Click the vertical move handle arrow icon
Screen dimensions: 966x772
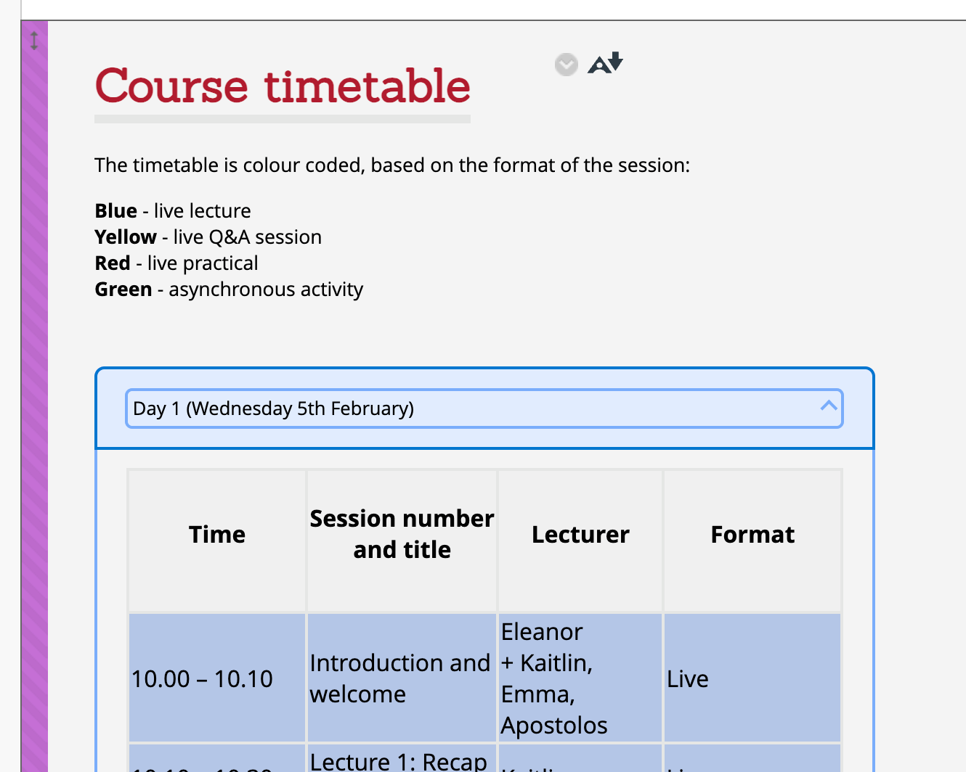(34, 40)
